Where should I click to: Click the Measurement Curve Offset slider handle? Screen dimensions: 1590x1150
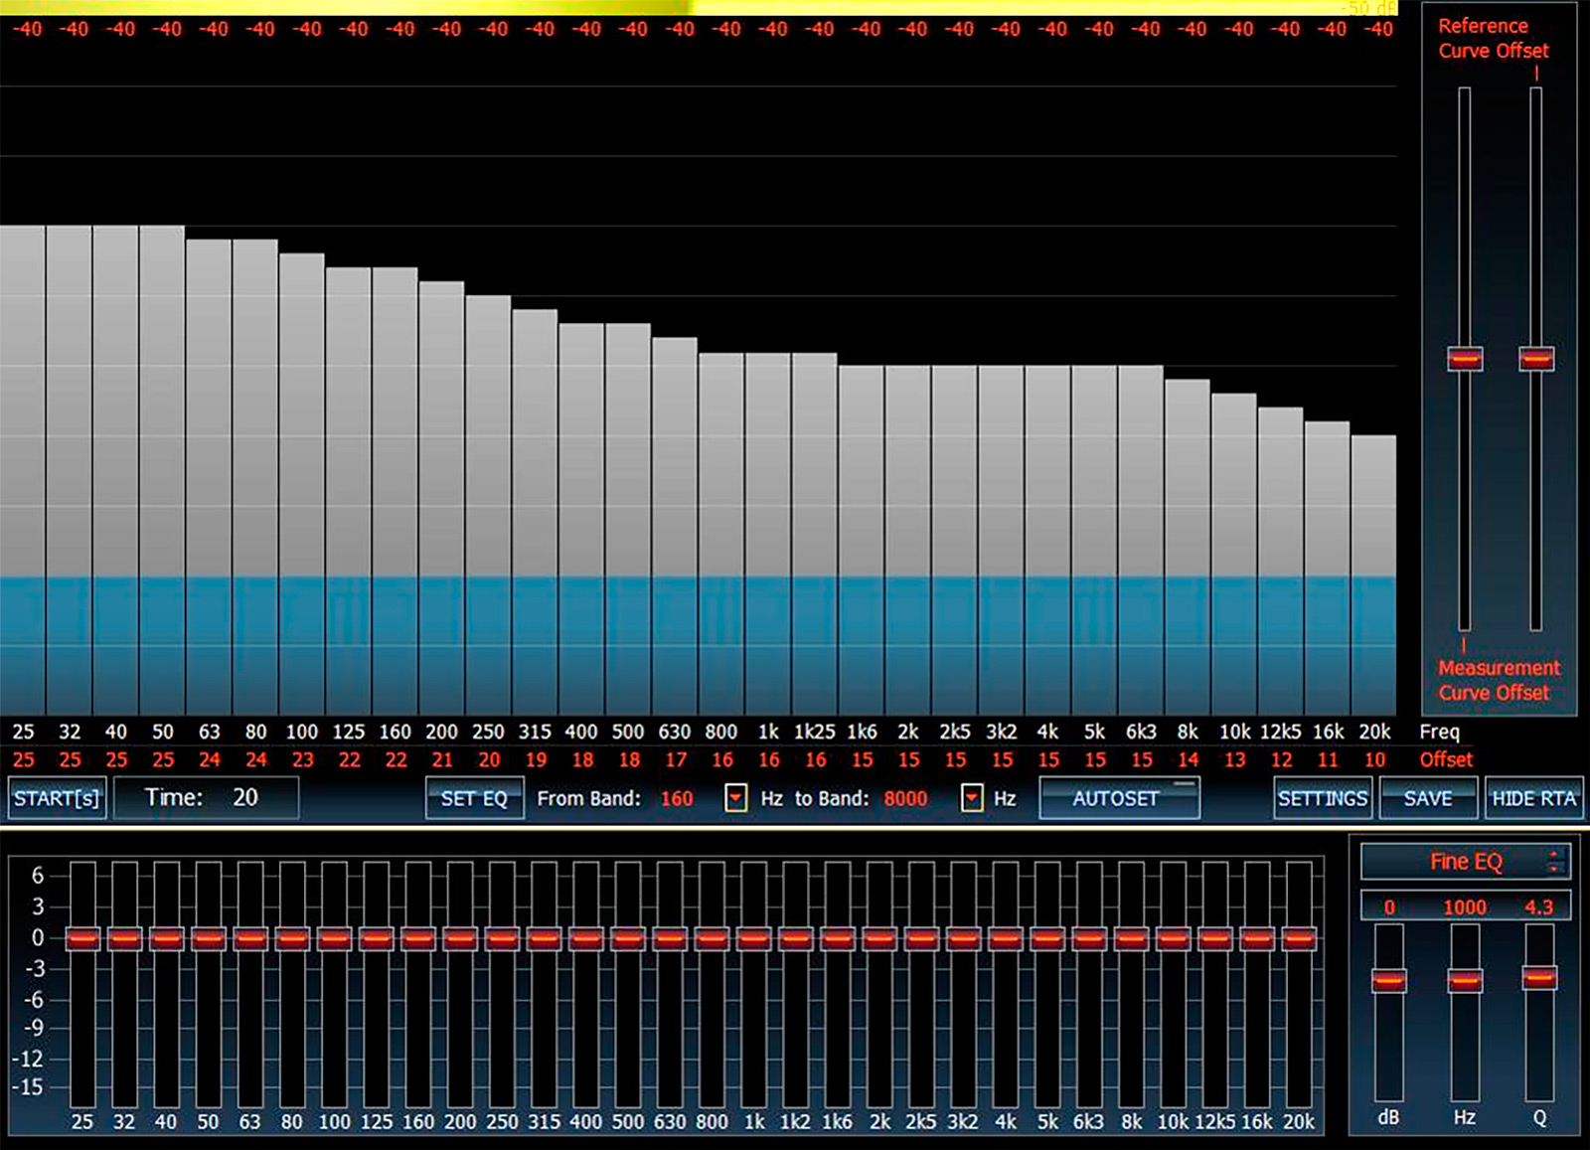coord(1465,359)
